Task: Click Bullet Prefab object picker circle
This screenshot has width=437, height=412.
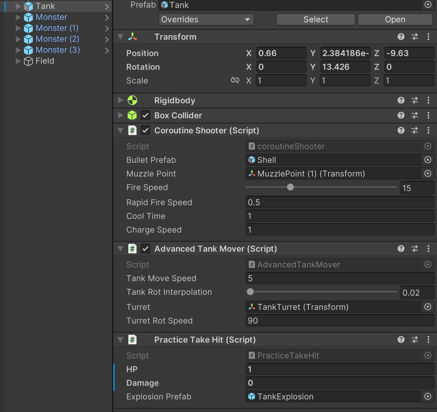Action: (x=428, y=160)
